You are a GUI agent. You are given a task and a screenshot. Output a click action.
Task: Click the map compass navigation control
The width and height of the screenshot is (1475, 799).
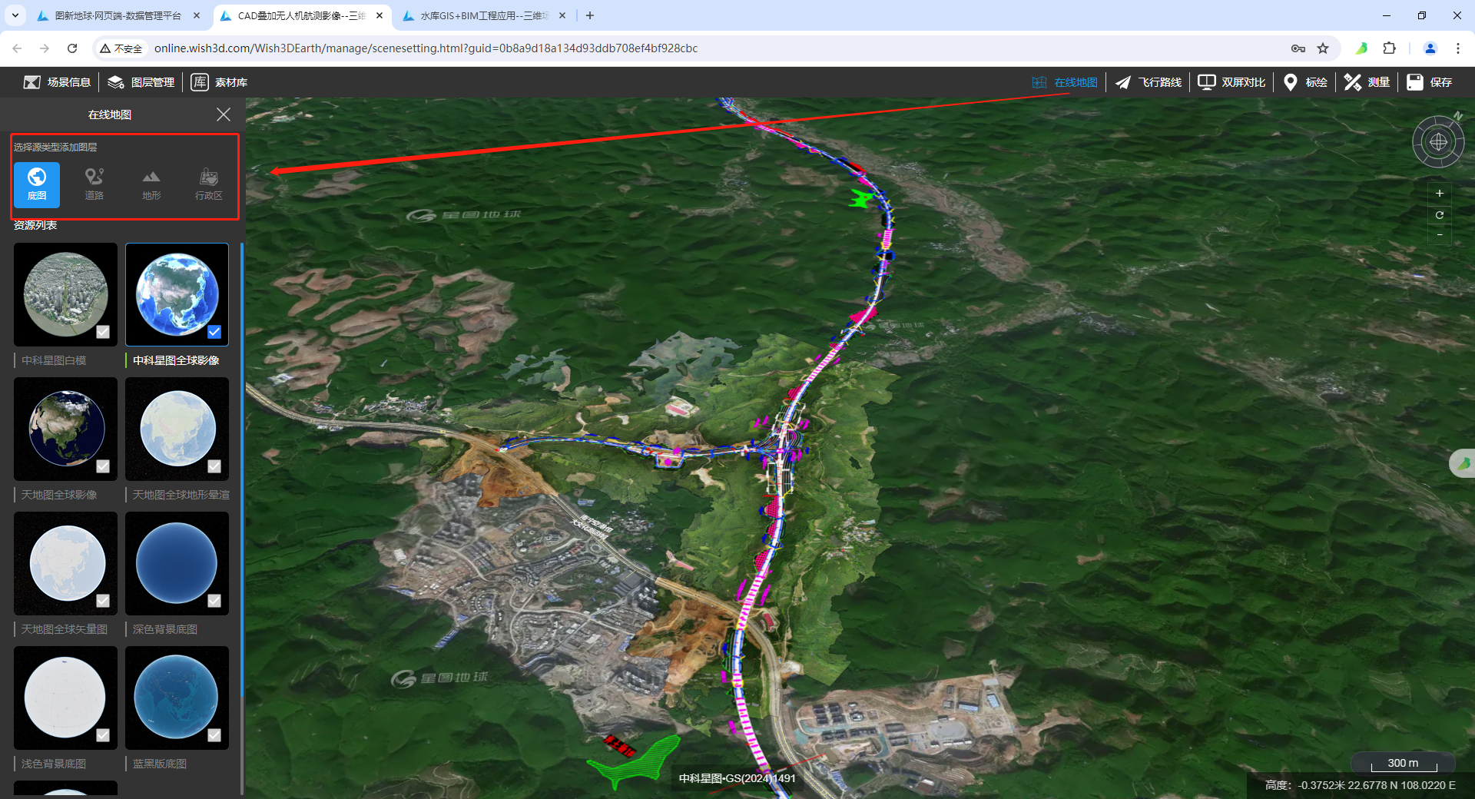tap(1438, 142)
